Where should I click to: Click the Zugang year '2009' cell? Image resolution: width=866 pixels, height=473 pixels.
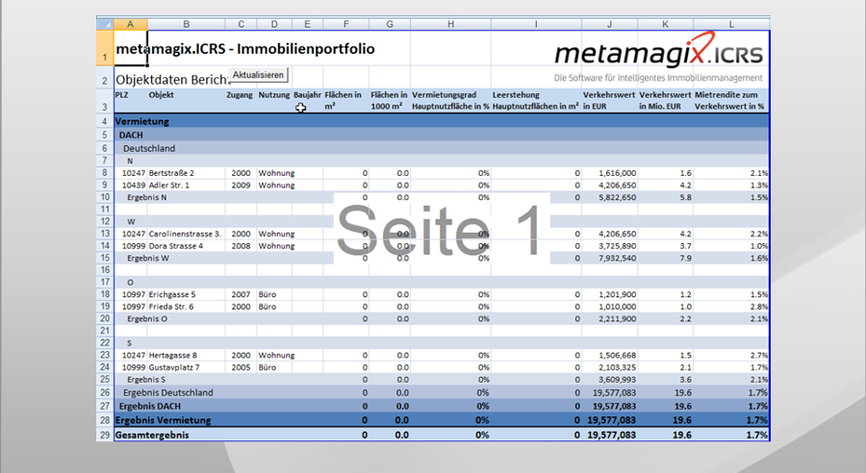click(241, 186)
